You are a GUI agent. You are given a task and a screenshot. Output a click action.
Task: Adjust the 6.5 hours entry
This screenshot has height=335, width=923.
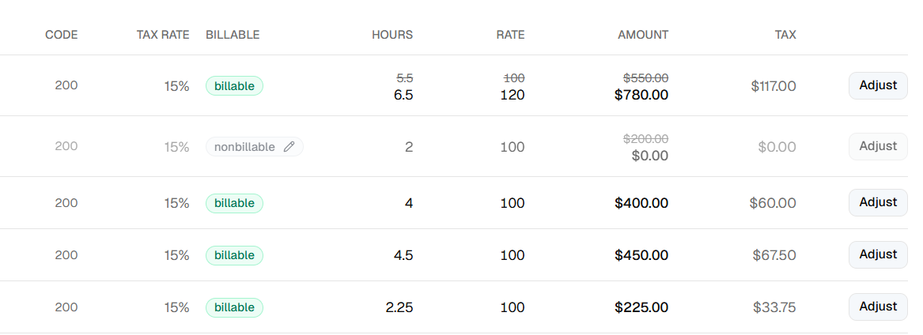(878, 86)
